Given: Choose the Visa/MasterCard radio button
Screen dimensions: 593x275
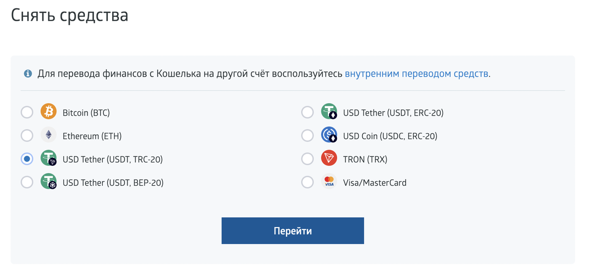Looking at the screenshot, I should click(x=307, y=182).
